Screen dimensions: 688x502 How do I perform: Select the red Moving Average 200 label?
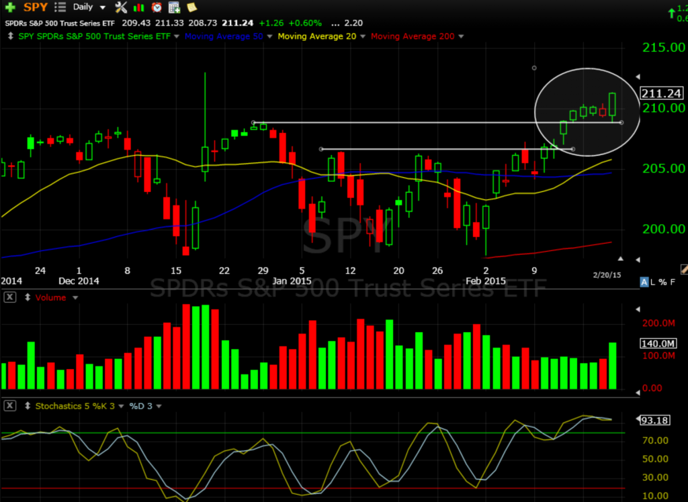(413, 36)
